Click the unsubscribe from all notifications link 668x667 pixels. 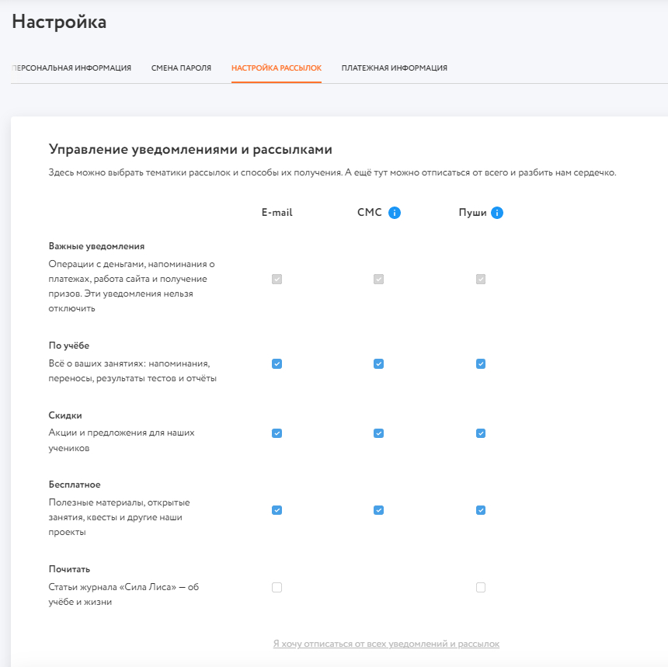pos(386,644)
